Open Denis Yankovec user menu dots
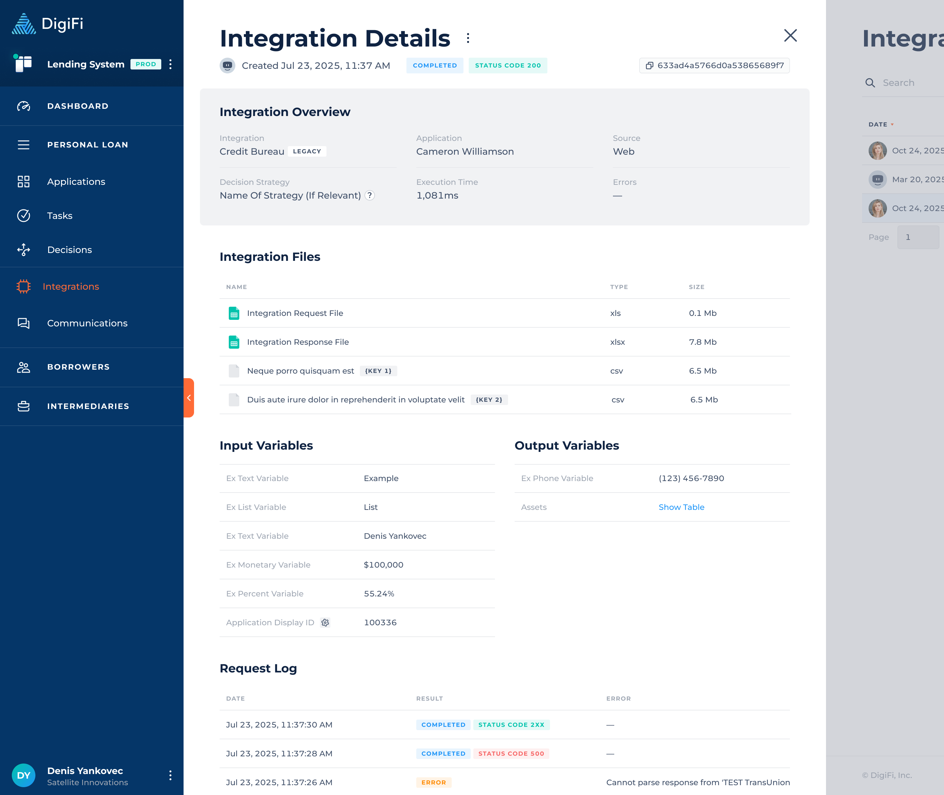Screen dimensions: 944x795 click(x=170, y=775)
